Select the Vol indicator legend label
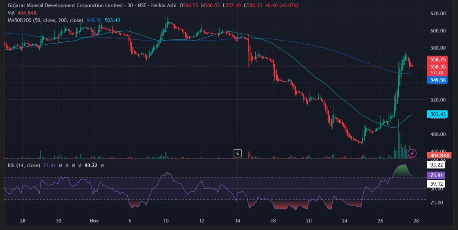The width and height of the screenshot is (458, 230). [x=11, y=13]
